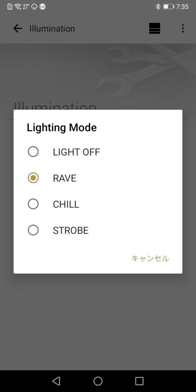Image resolution: width=196 pixels, height=392 pixels.
Task: Tap the Android home circle button
Action: click(x=98, y=381)
